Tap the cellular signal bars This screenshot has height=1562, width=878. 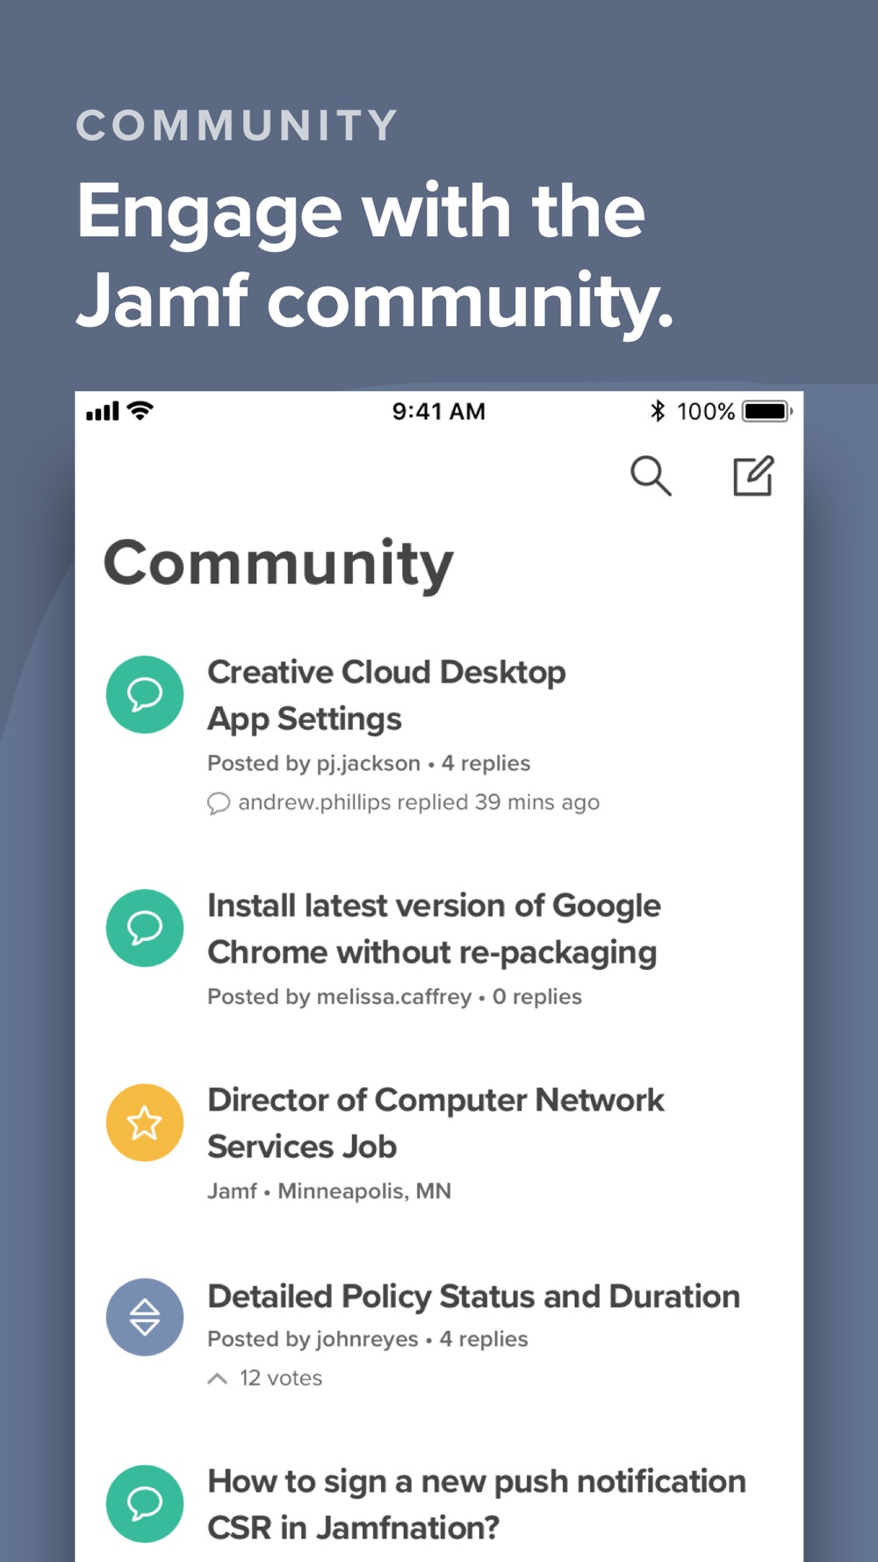(103, 410)
